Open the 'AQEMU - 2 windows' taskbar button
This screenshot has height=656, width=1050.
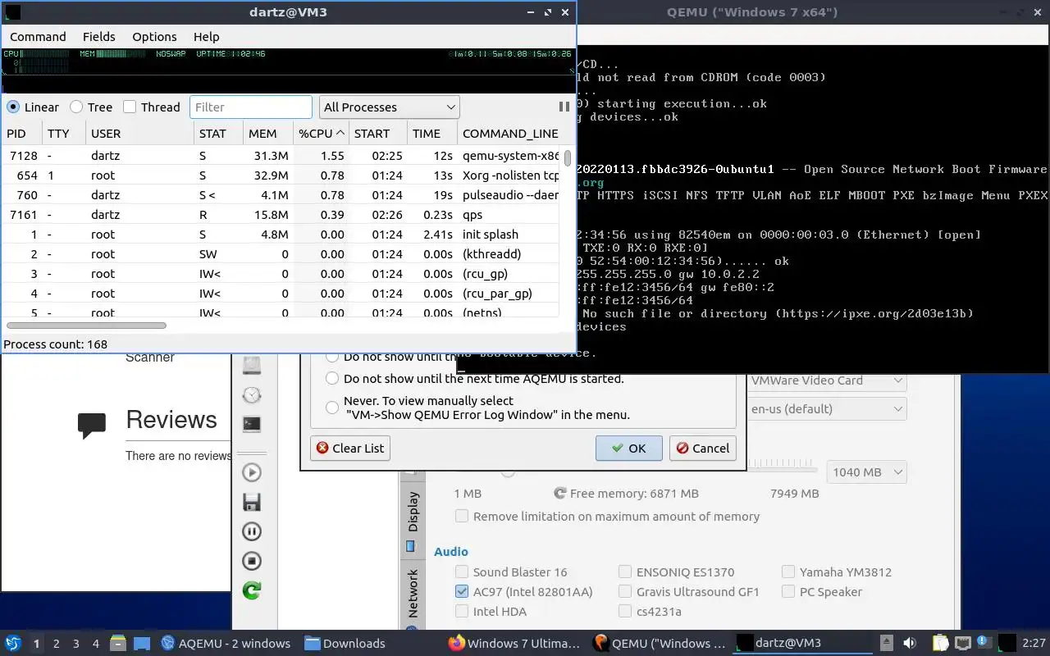226,643
